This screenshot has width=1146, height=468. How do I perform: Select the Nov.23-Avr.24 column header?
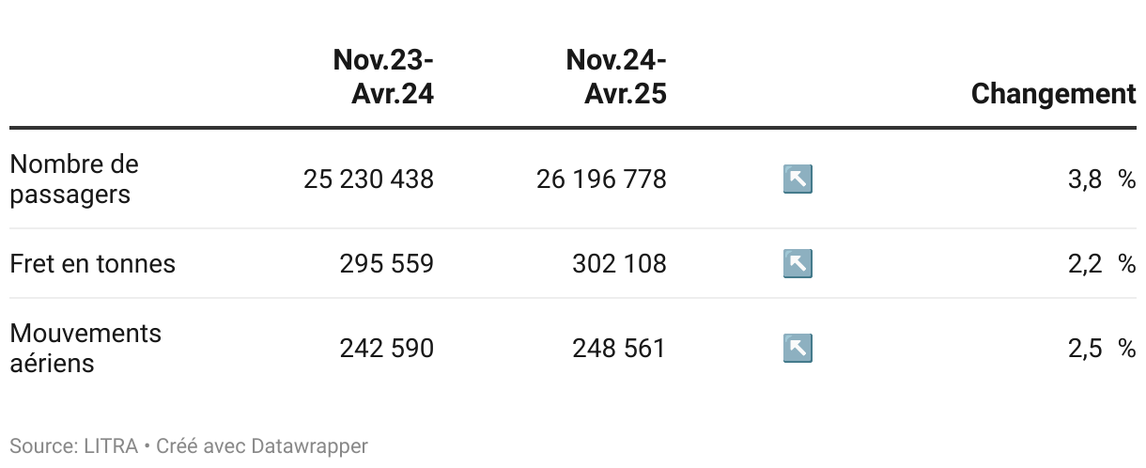[x=383, y=77]
